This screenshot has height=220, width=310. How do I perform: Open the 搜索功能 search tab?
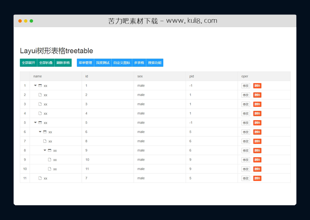click(155, 63)
